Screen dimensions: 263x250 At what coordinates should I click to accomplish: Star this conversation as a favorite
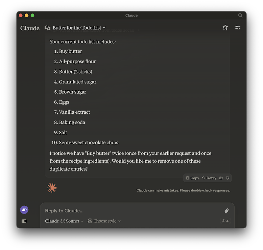[225, 28]
